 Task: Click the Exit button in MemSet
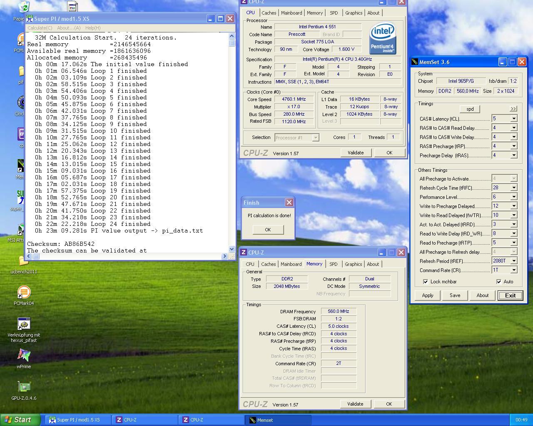510,295
